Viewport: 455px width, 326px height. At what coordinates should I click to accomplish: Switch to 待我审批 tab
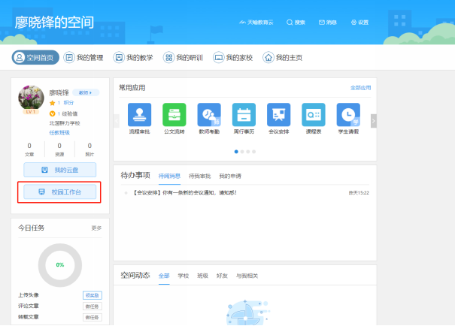pos(200,176)
